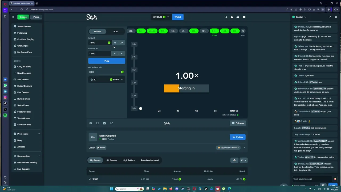Reload the browser page
Screen dimensions: 341x192
click(22, 10)
